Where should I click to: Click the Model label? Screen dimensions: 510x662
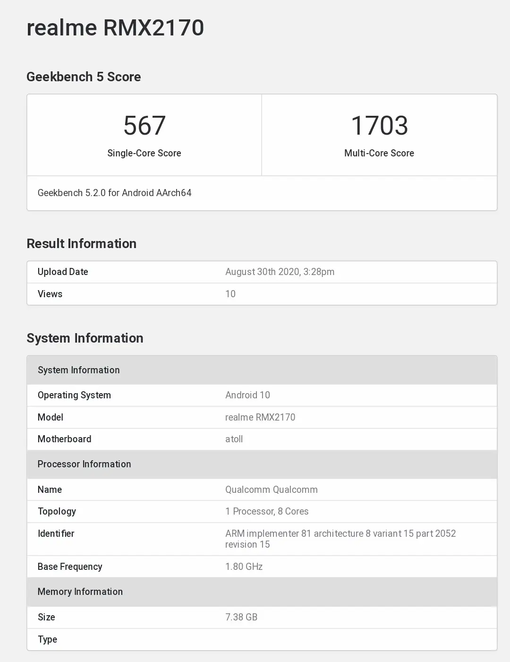51,417
